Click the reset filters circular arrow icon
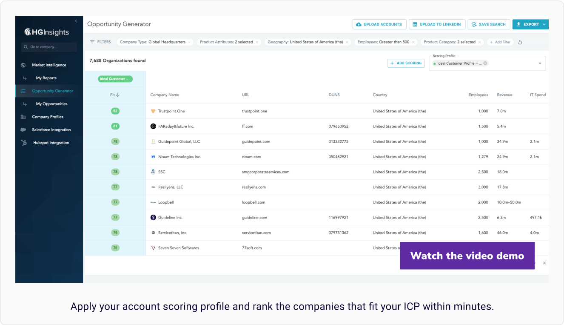 tap(520, 42)
